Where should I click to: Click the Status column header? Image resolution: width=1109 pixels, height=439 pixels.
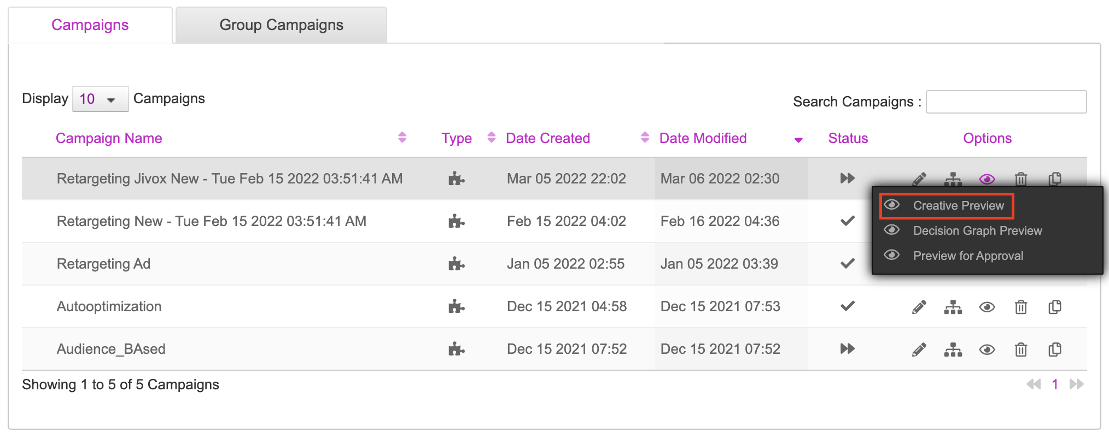848,138
